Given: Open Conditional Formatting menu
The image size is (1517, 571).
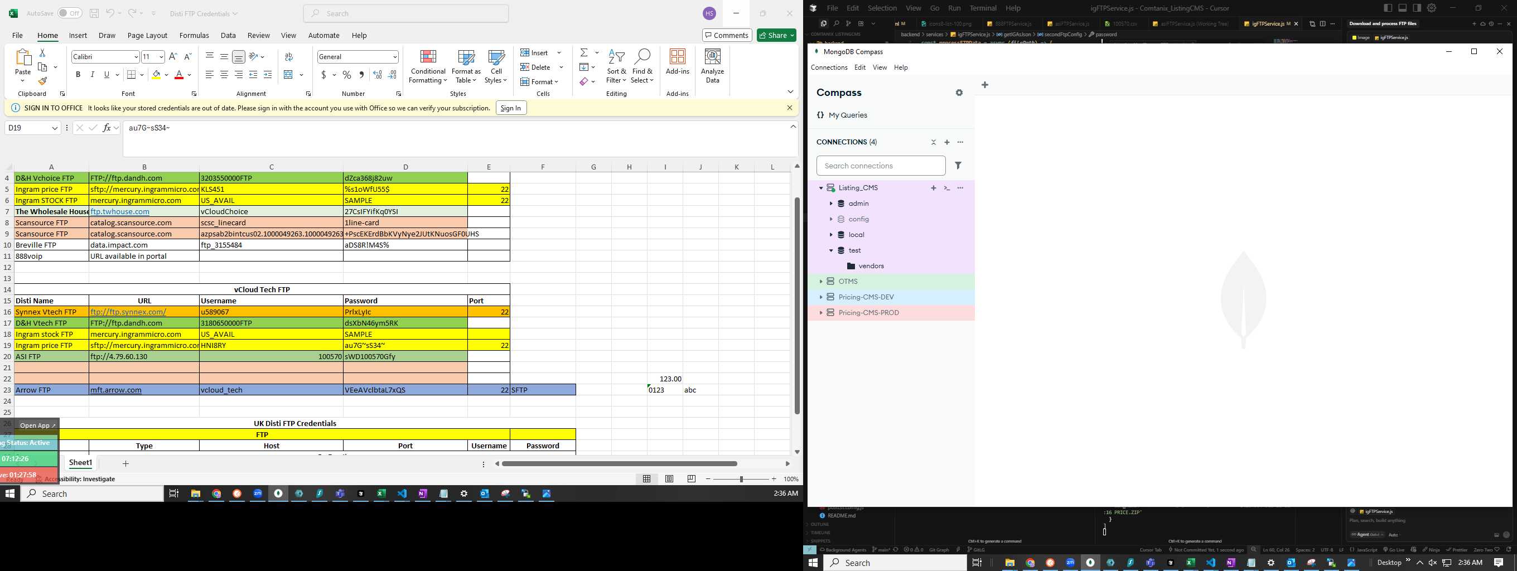Looking at the screenshot, I should click(x=428, y=66).
